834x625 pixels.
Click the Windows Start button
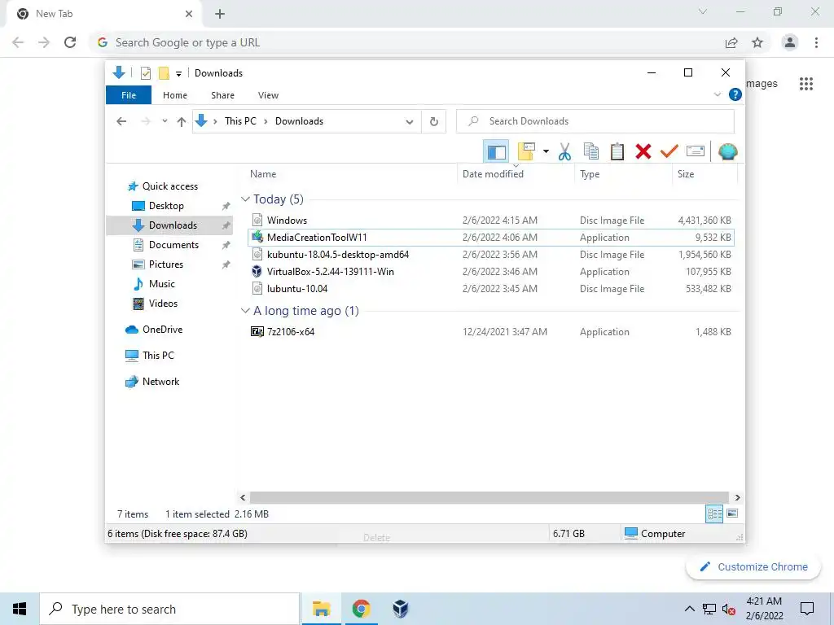[x=20, y=609]
